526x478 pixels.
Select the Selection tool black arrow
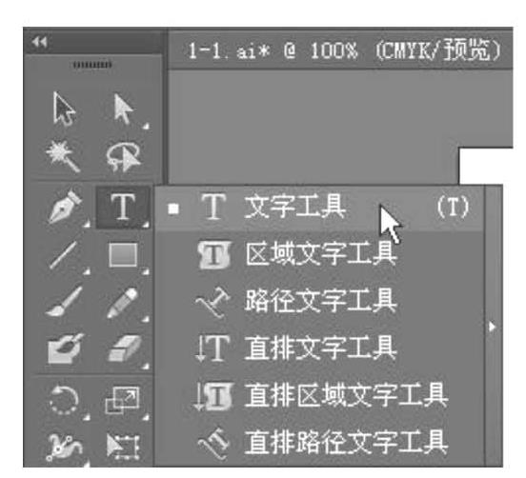point(64,109)
